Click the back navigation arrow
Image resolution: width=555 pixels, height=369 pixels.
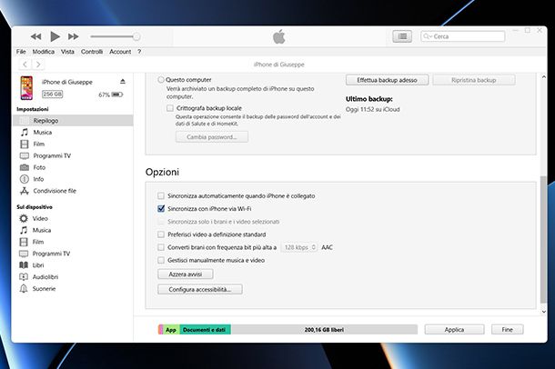(x=25, y=65)
